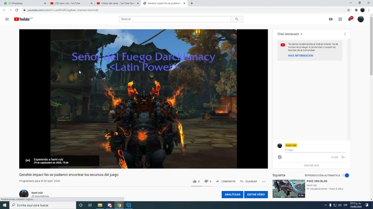Screen dimensions: 373x209
Task: Click the ANALÍTICAS button
Action: 232,194
